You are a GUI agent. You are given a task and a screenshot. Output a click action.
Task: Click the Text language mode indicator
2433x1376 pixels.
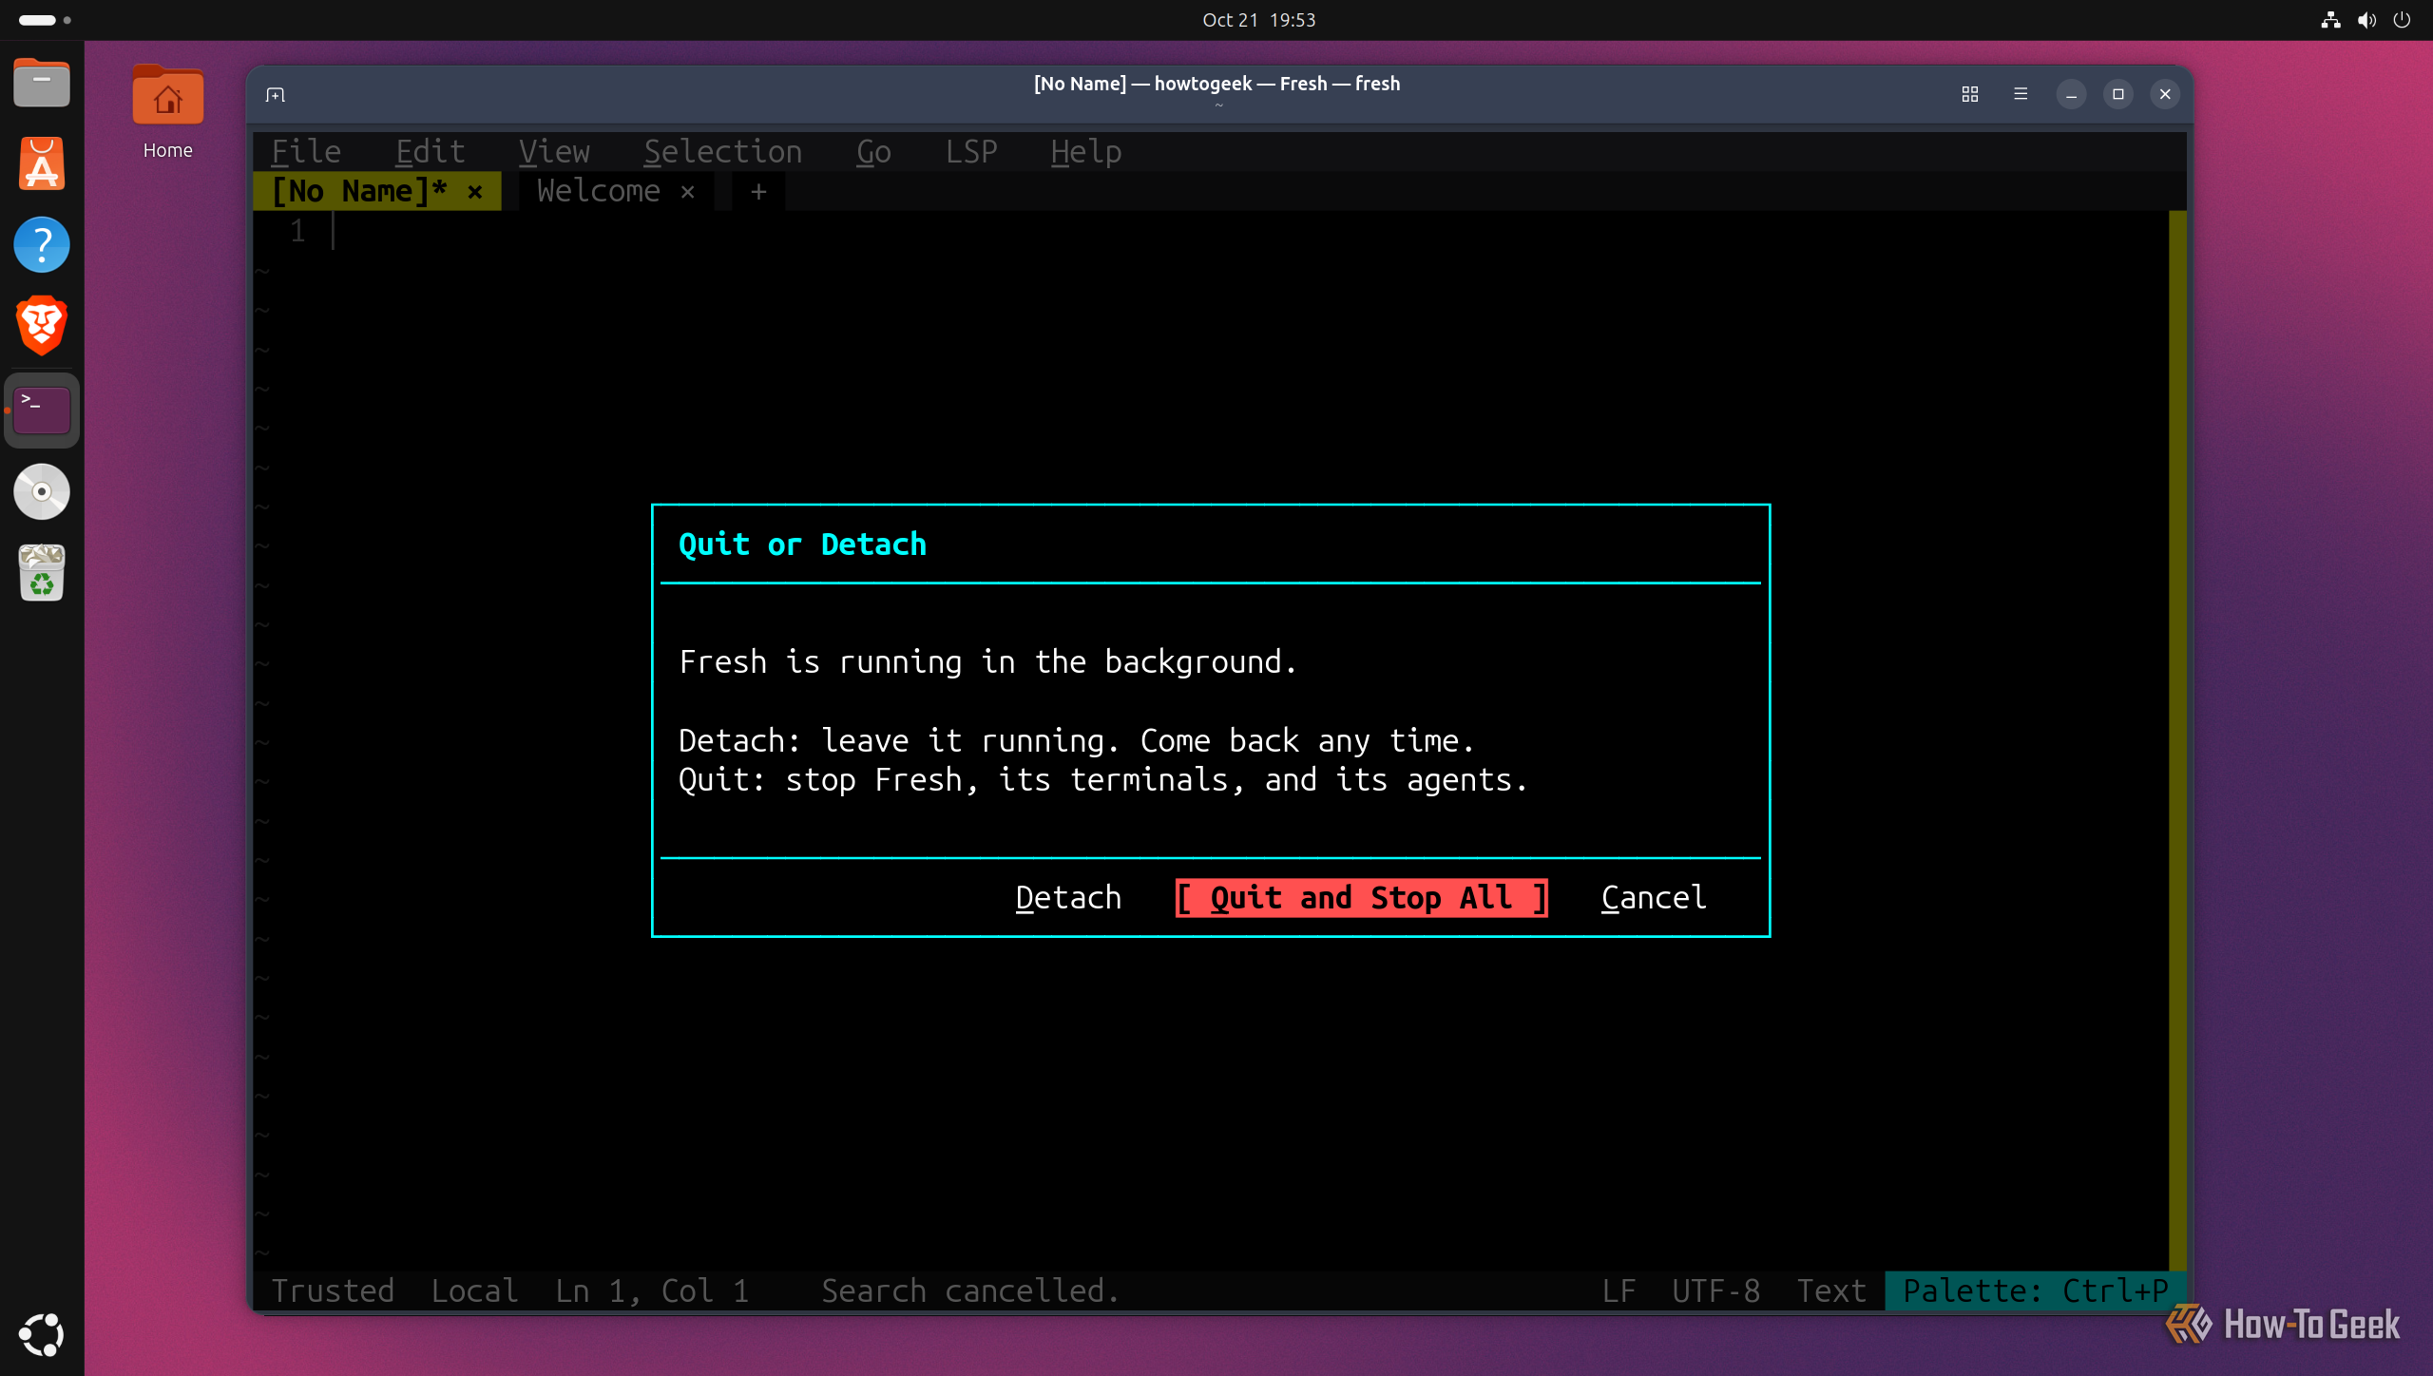pyautogui.click(x=1831, y=1290)
